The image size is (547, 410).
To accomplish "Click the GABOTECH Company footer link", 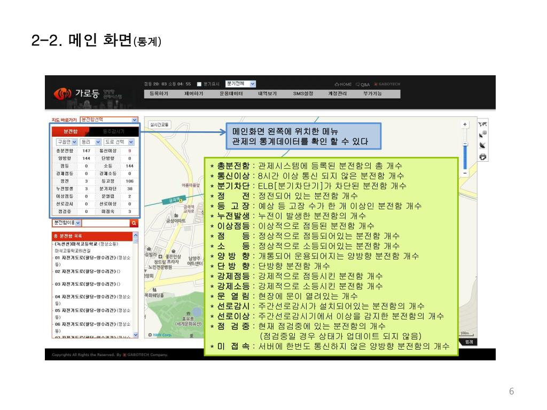I will pos(145,355).
